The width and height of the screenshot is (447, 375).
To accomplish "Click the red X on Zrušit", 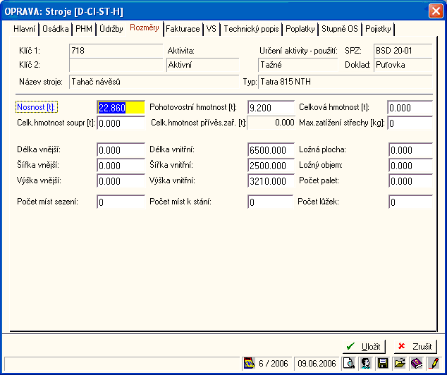I will coord(401,346).
